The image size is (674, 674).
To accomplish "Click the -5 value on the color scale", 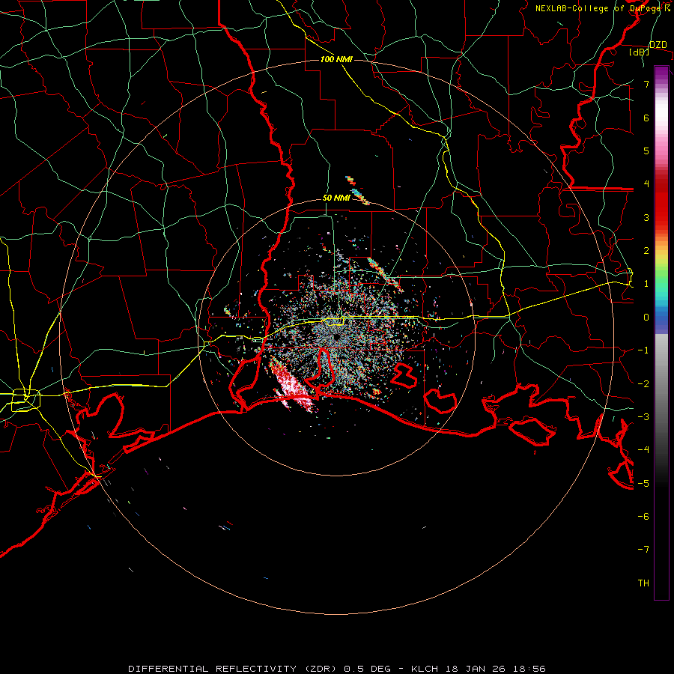I will click(643, 484).
